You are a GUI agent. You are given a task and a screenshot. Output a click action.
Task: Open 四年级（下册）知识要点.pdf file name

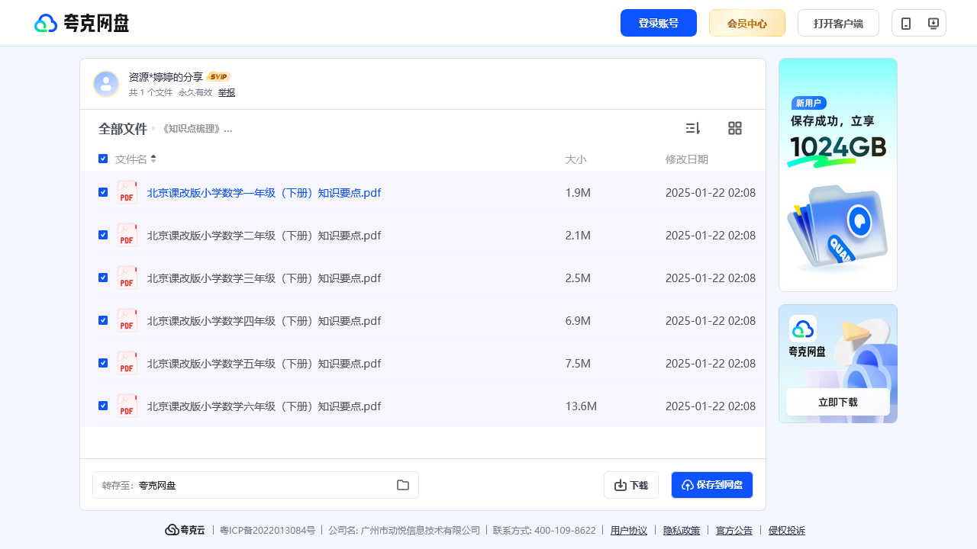pyautogui.click(x=264, y=321)
